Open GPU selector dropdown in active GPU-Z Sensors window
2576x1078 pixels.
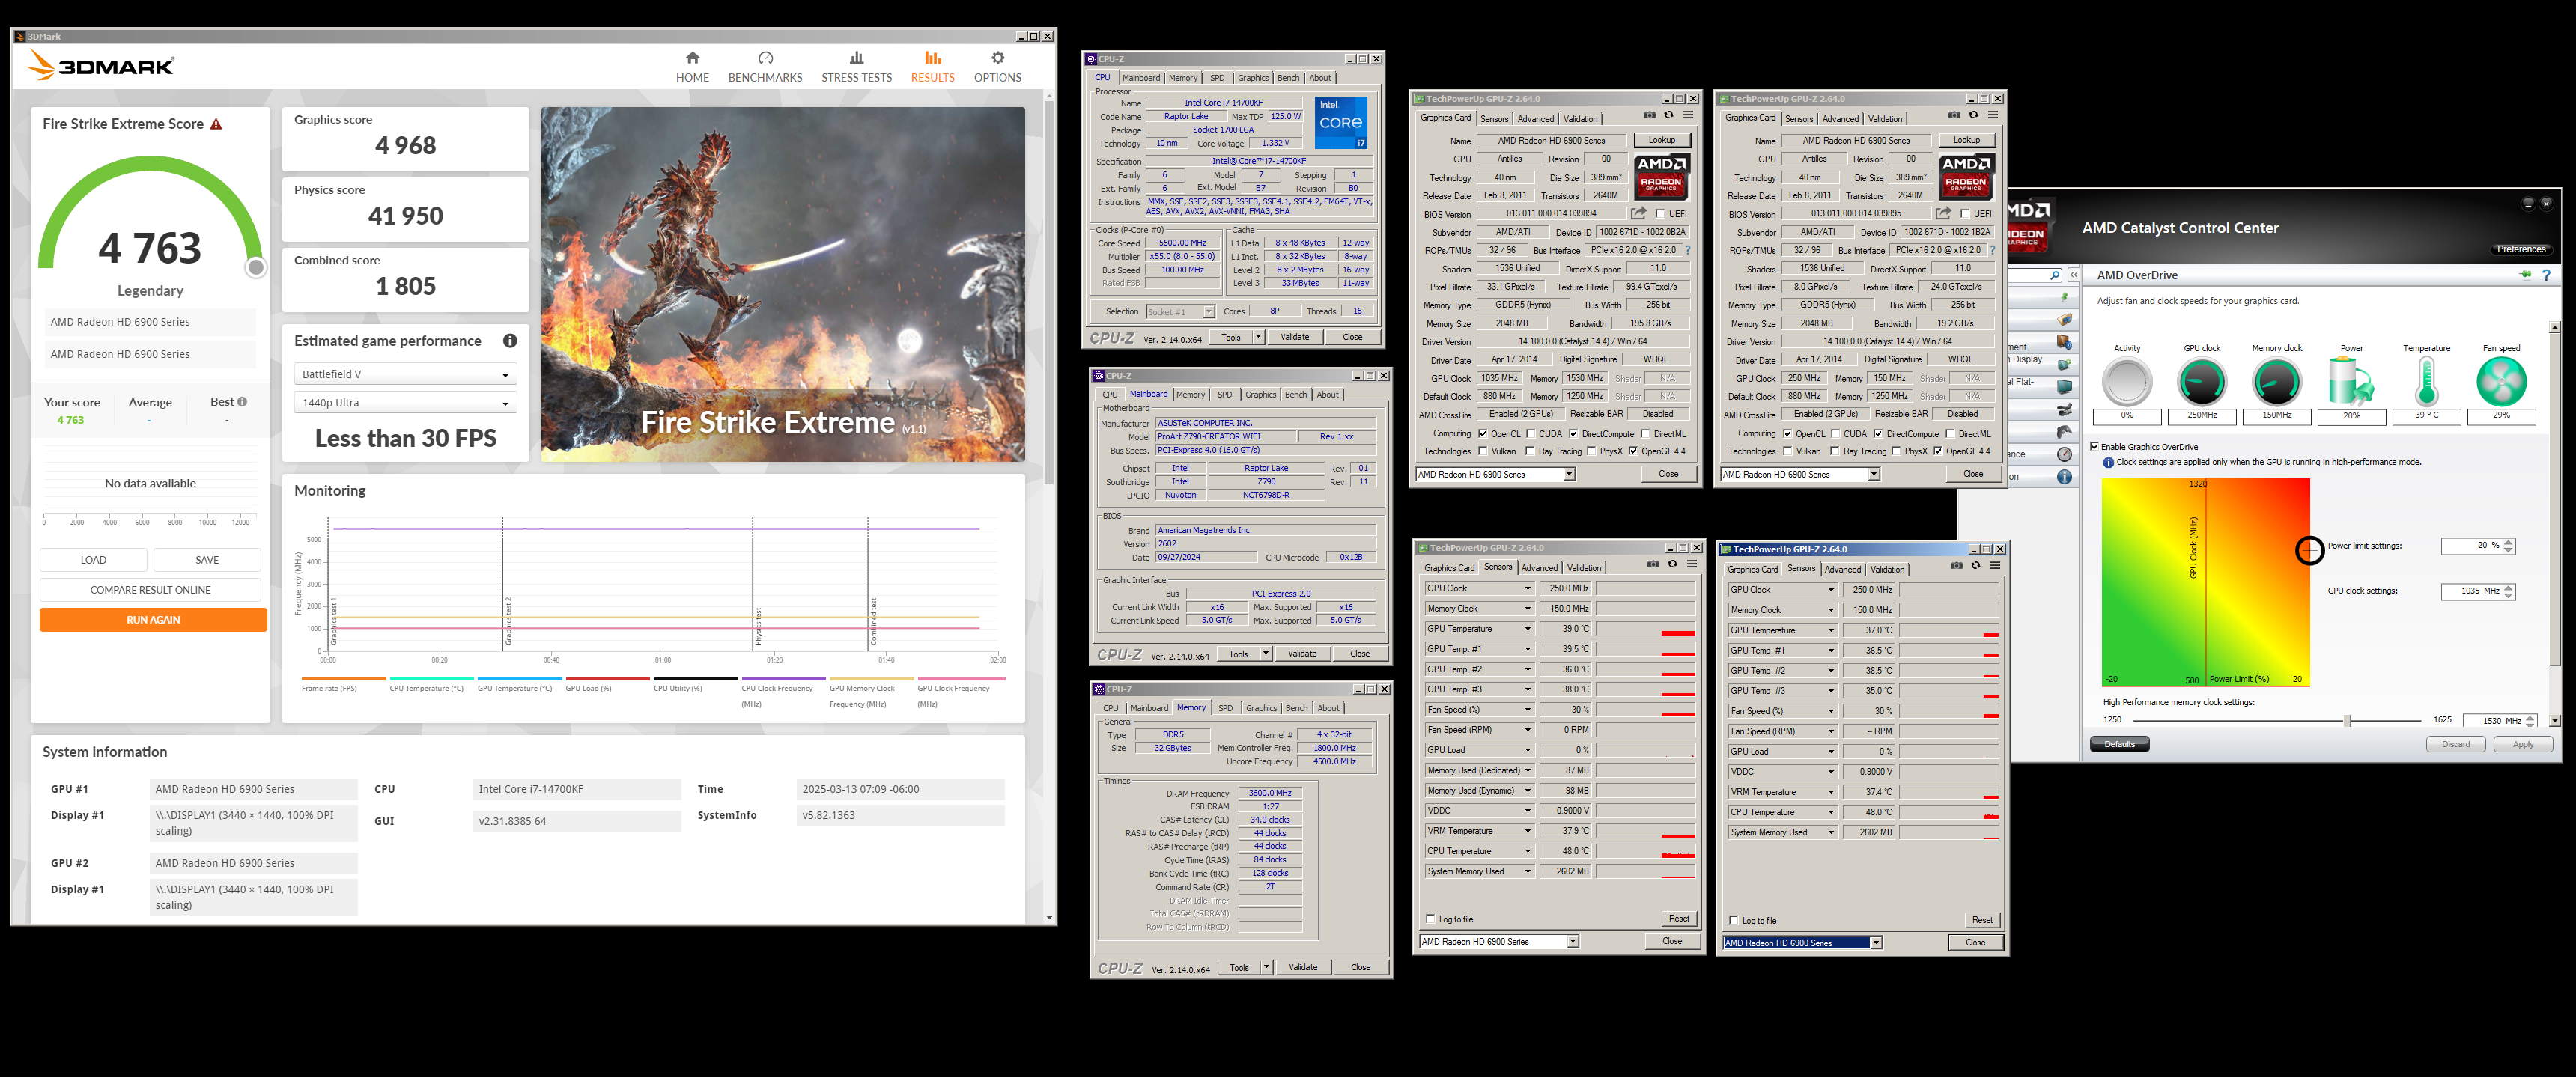[x=1876, y=943]
